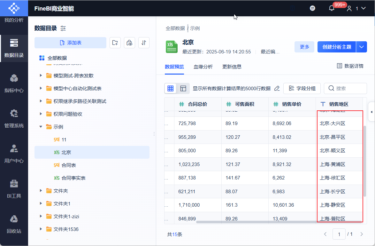Click the new folder icon
Image resolution: width=375 pixels, height=246 pixels.
(115, 43)
